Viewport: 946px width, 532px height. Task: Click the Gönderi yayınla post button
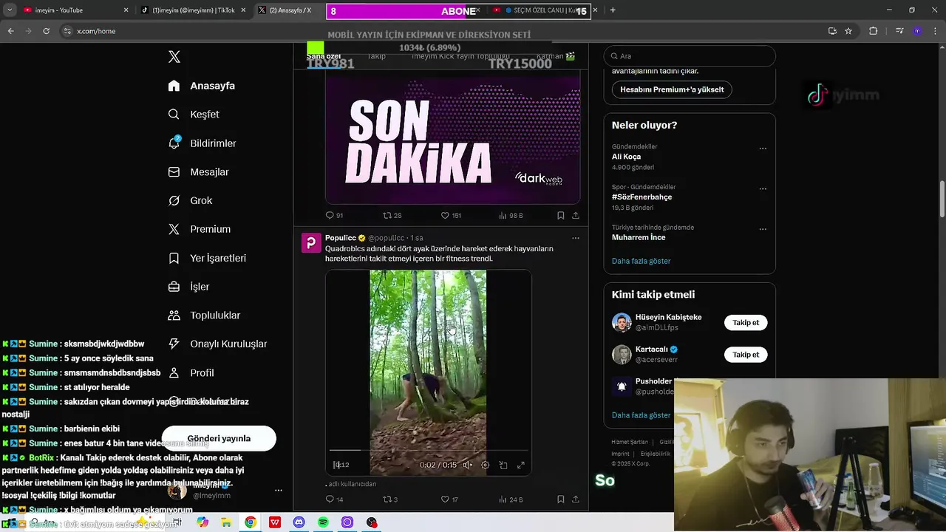(x=219, y=438)
